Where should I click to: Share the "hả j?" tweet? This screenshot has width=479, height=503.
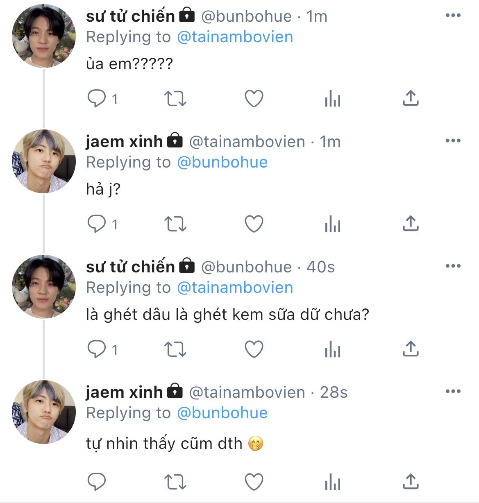coord(411,224)
